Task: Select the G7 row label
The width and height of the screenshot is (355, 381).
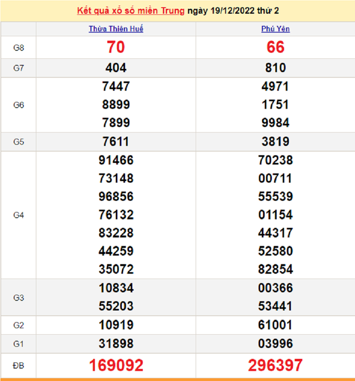Action: point(19,68)
